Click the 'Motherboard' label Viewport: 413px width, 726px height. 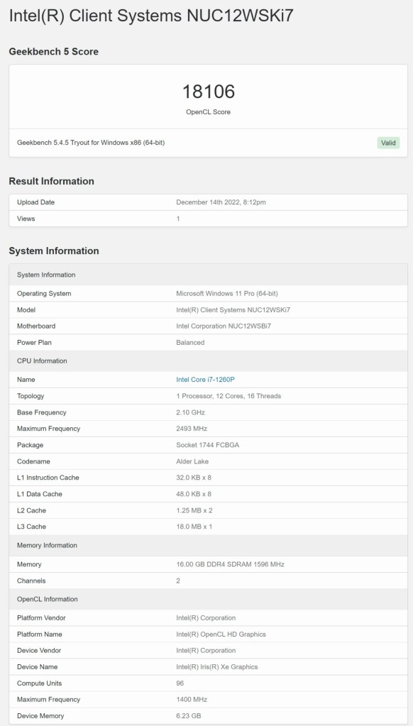click(36, 326)
